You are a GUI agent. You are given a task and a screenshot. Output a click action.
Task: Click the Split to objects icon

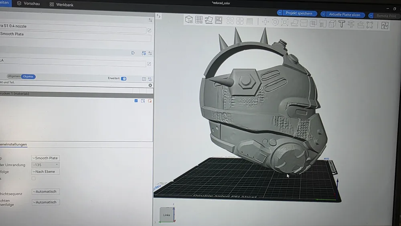pyautogui.click(x=230, y=21)
